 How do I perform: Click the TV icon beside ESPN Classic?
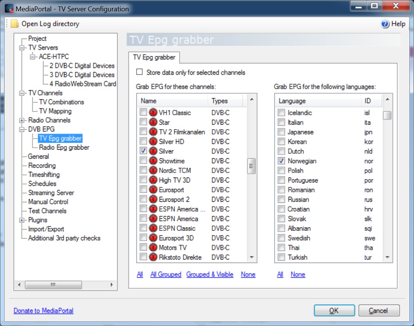153,228
